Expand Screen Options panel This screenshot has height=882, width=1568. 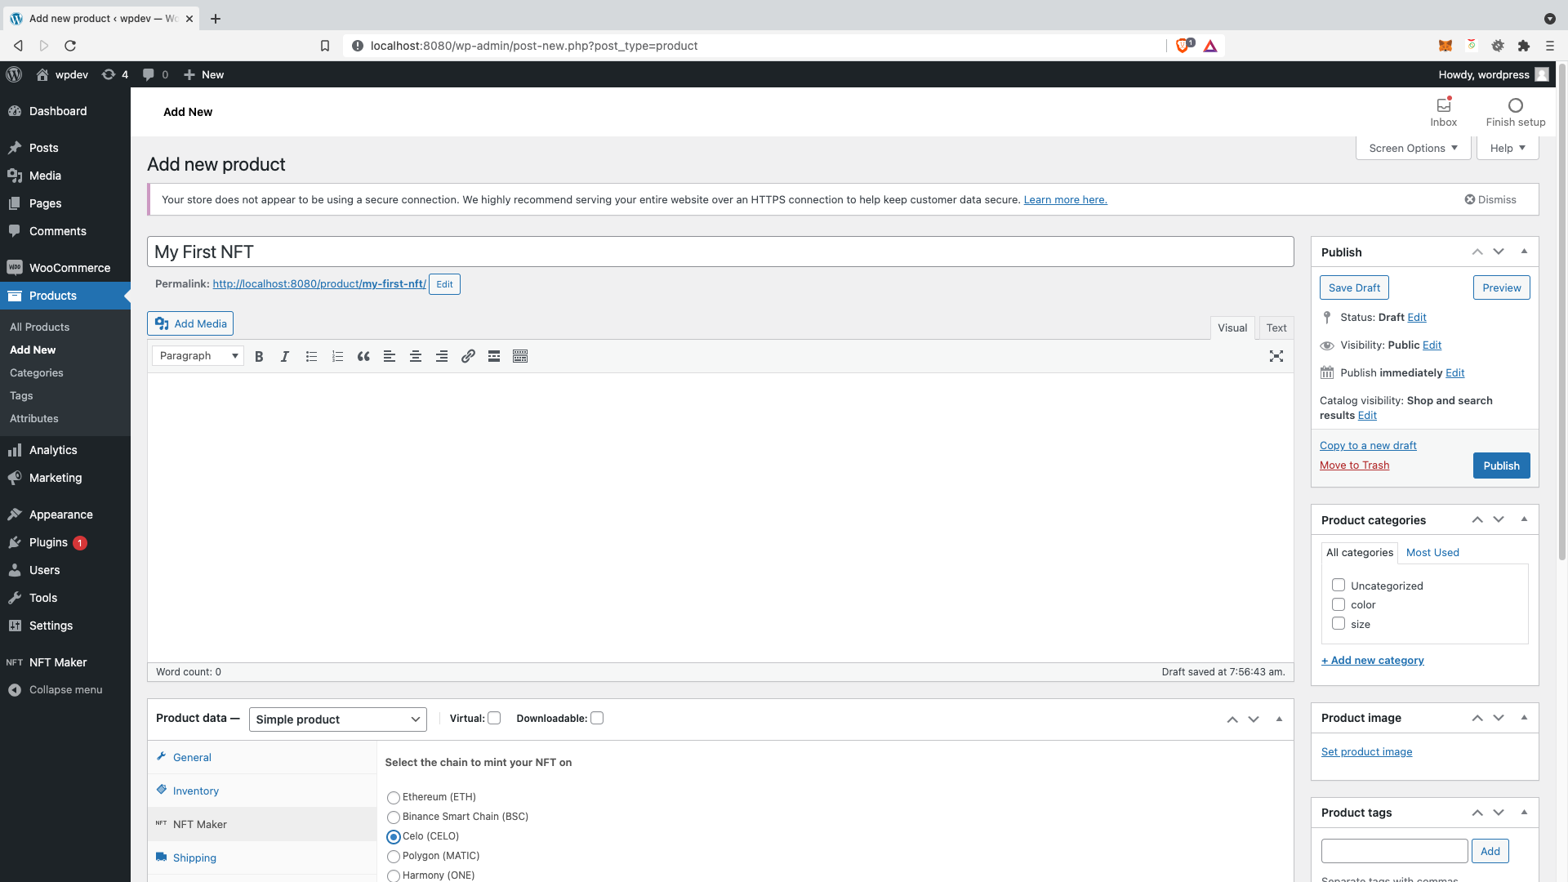pos(1413,148)
